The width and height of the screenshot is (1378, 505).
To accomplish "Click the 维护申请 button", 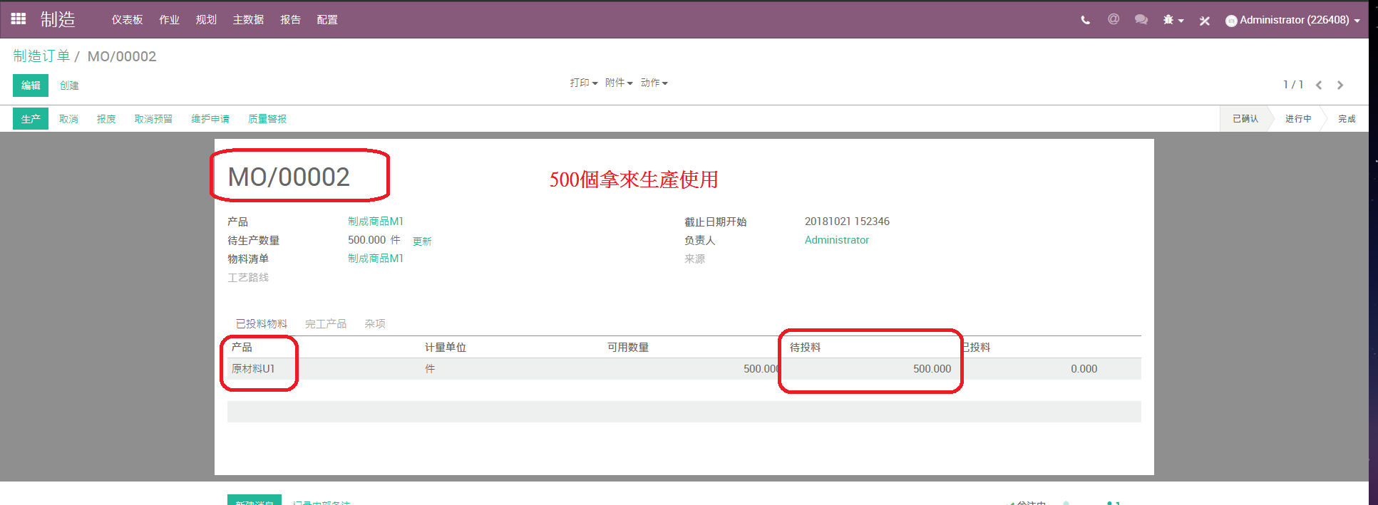I will (210, 119).
